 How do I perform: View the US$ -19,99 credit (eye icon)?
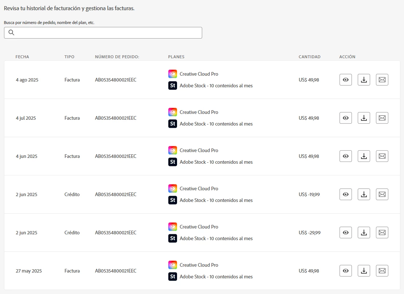click(345, 194)
